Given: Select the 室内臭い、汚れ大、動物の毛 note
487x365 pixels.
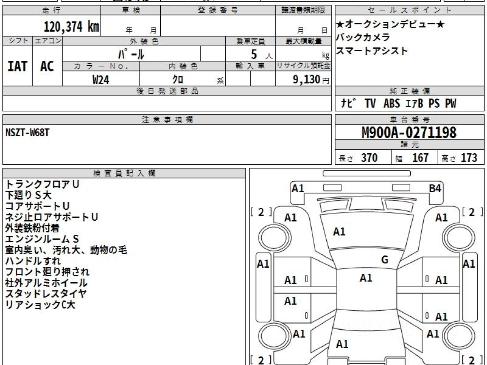Looking at the screenshot, I should [66, 250].
